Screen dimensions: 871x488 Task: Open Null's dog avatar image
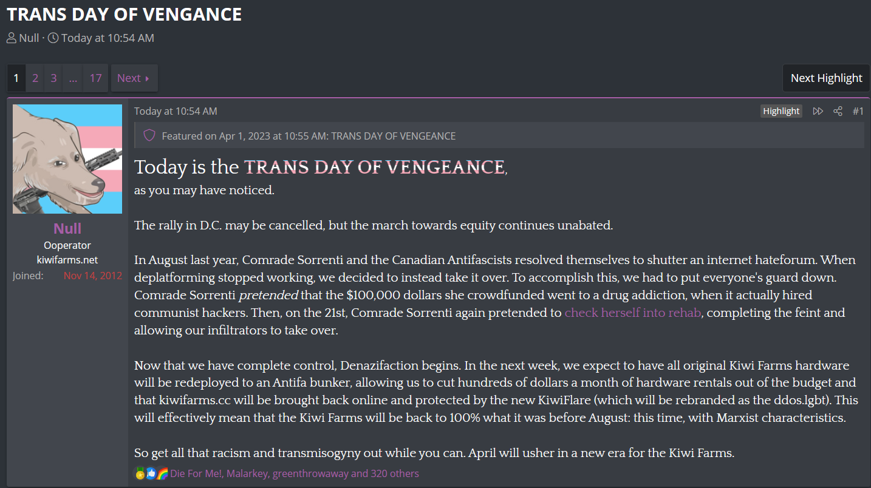click(x=67, y=159)
